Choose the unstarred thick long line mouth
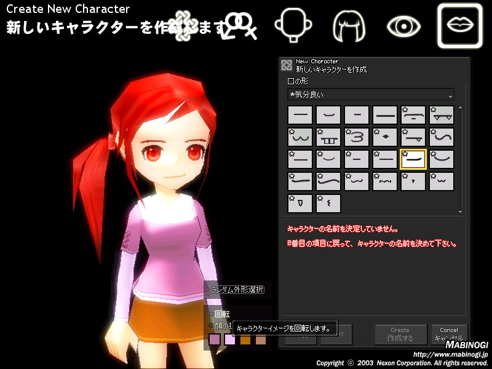This screenshot has height=369, width=492. point(385,115)
